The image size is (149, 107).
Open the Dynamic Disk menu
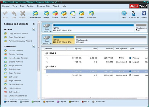43,6
